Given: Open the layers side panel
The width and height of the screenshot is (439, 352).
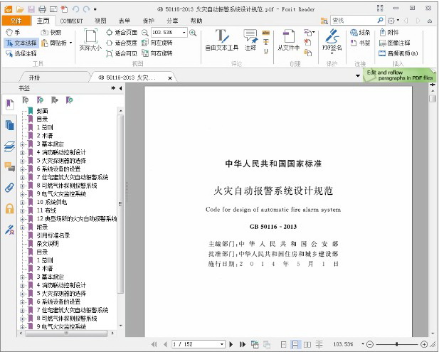Looking at the screenshot, I should point(9,146).
